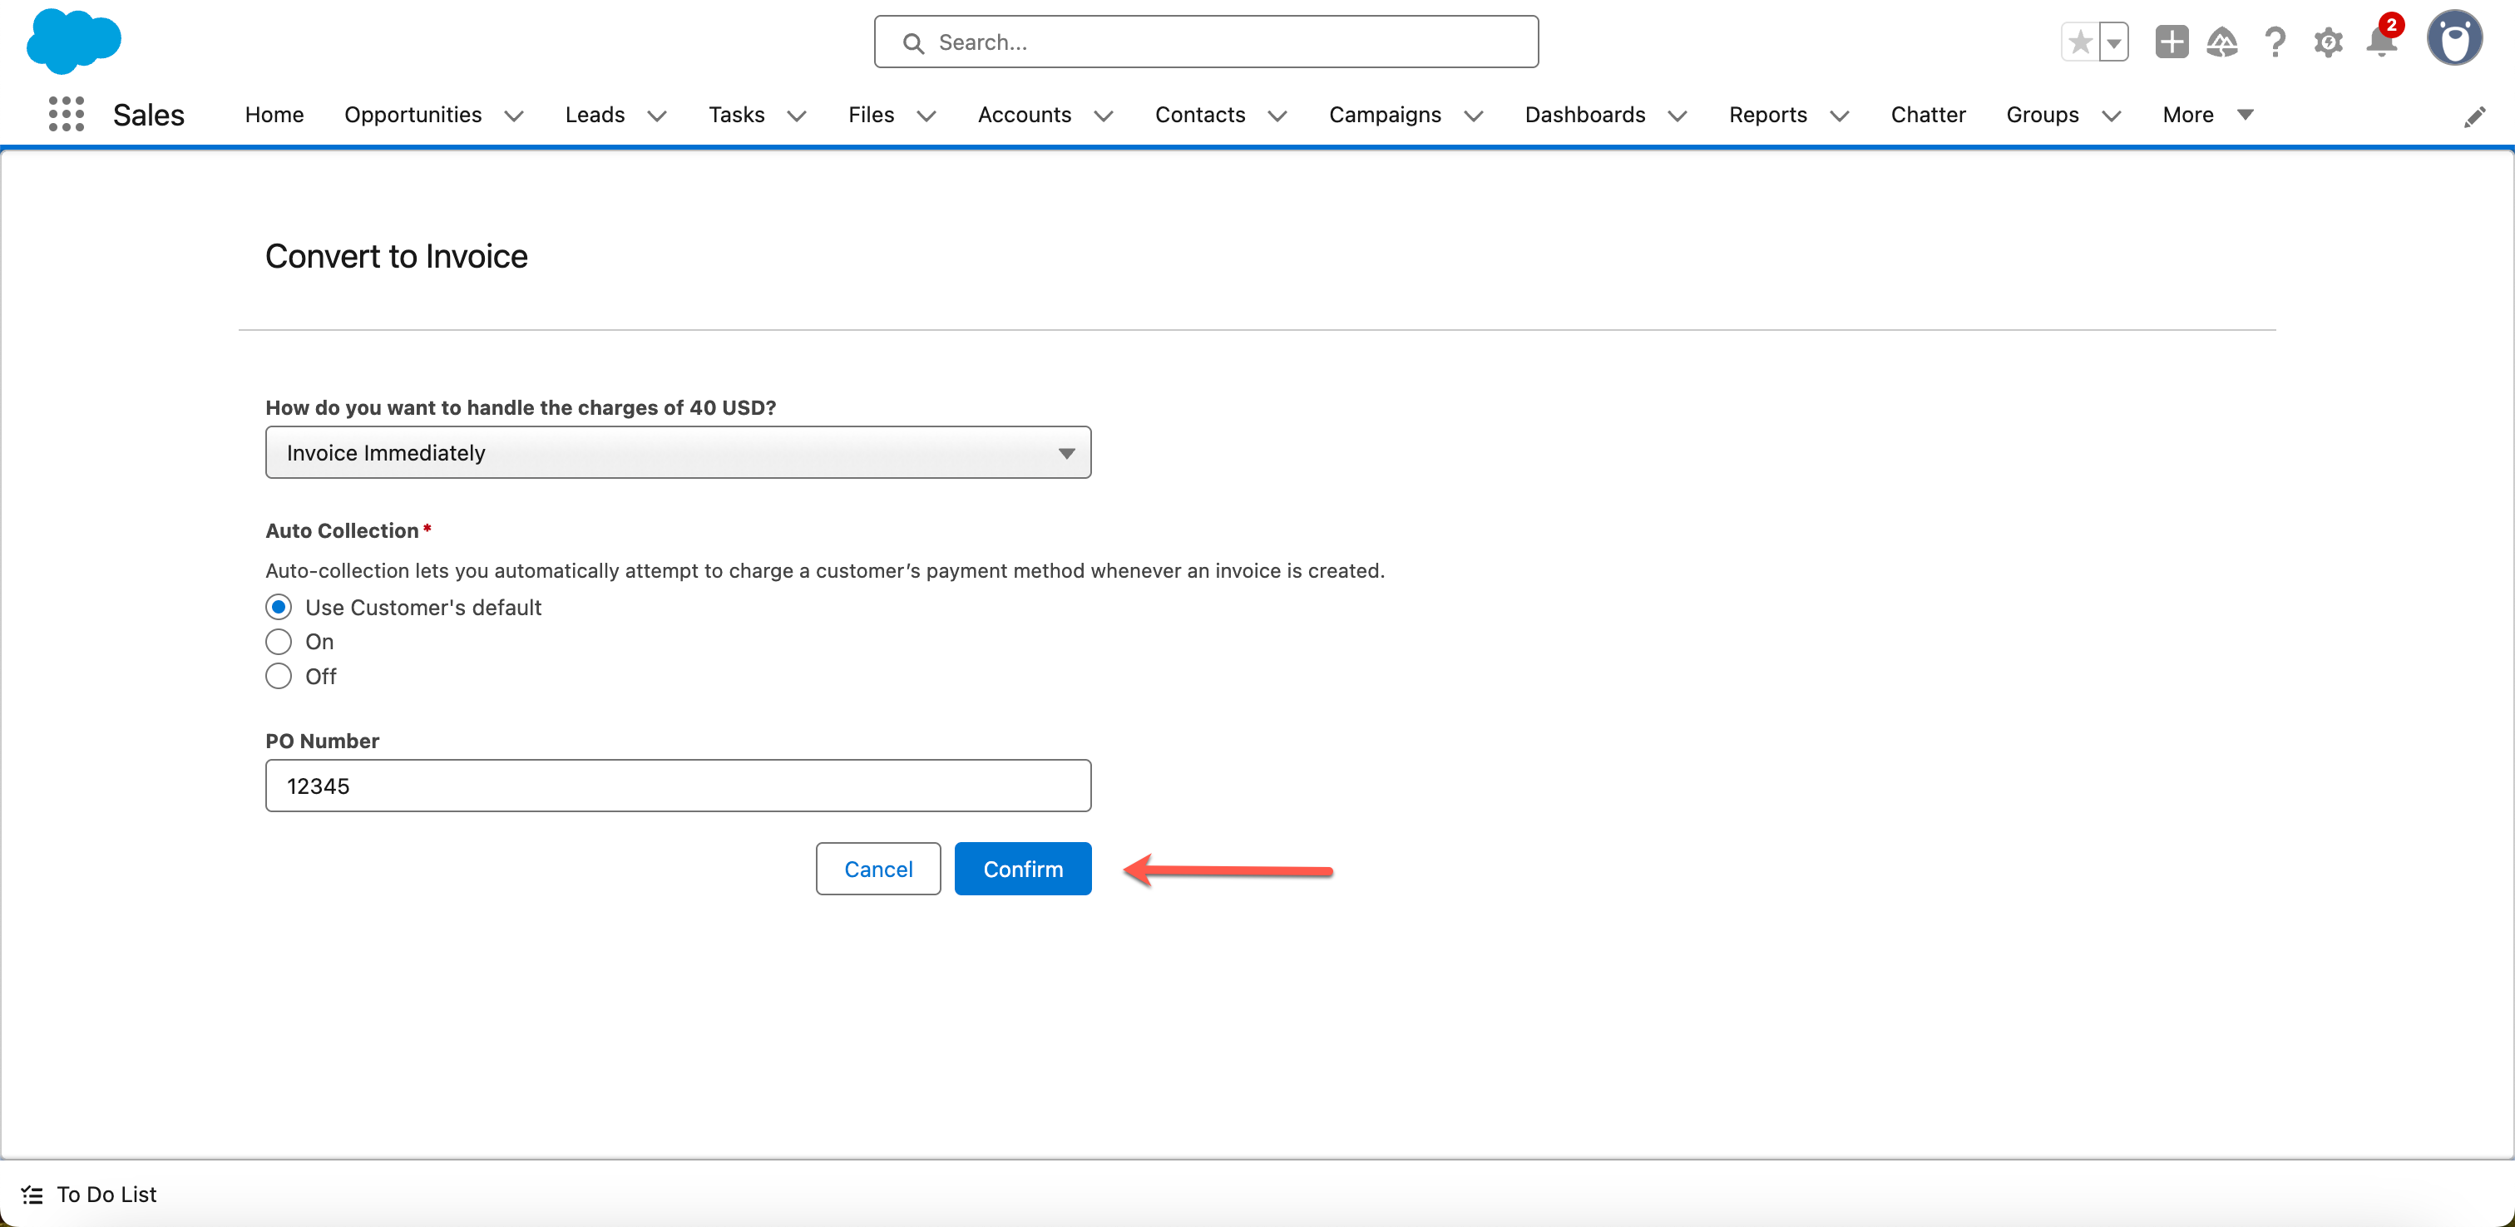
Task: Click the Salesforce cloud logo
Action: tap(73, 41)
